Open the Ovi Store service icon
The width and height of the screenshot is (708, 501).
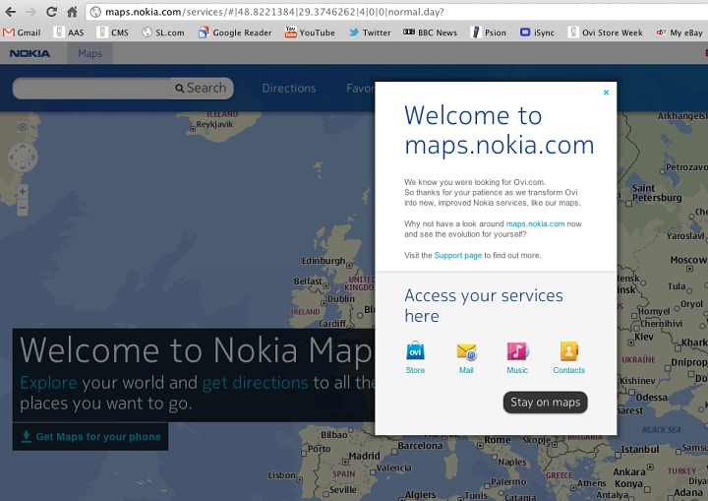tap(415, 352)
